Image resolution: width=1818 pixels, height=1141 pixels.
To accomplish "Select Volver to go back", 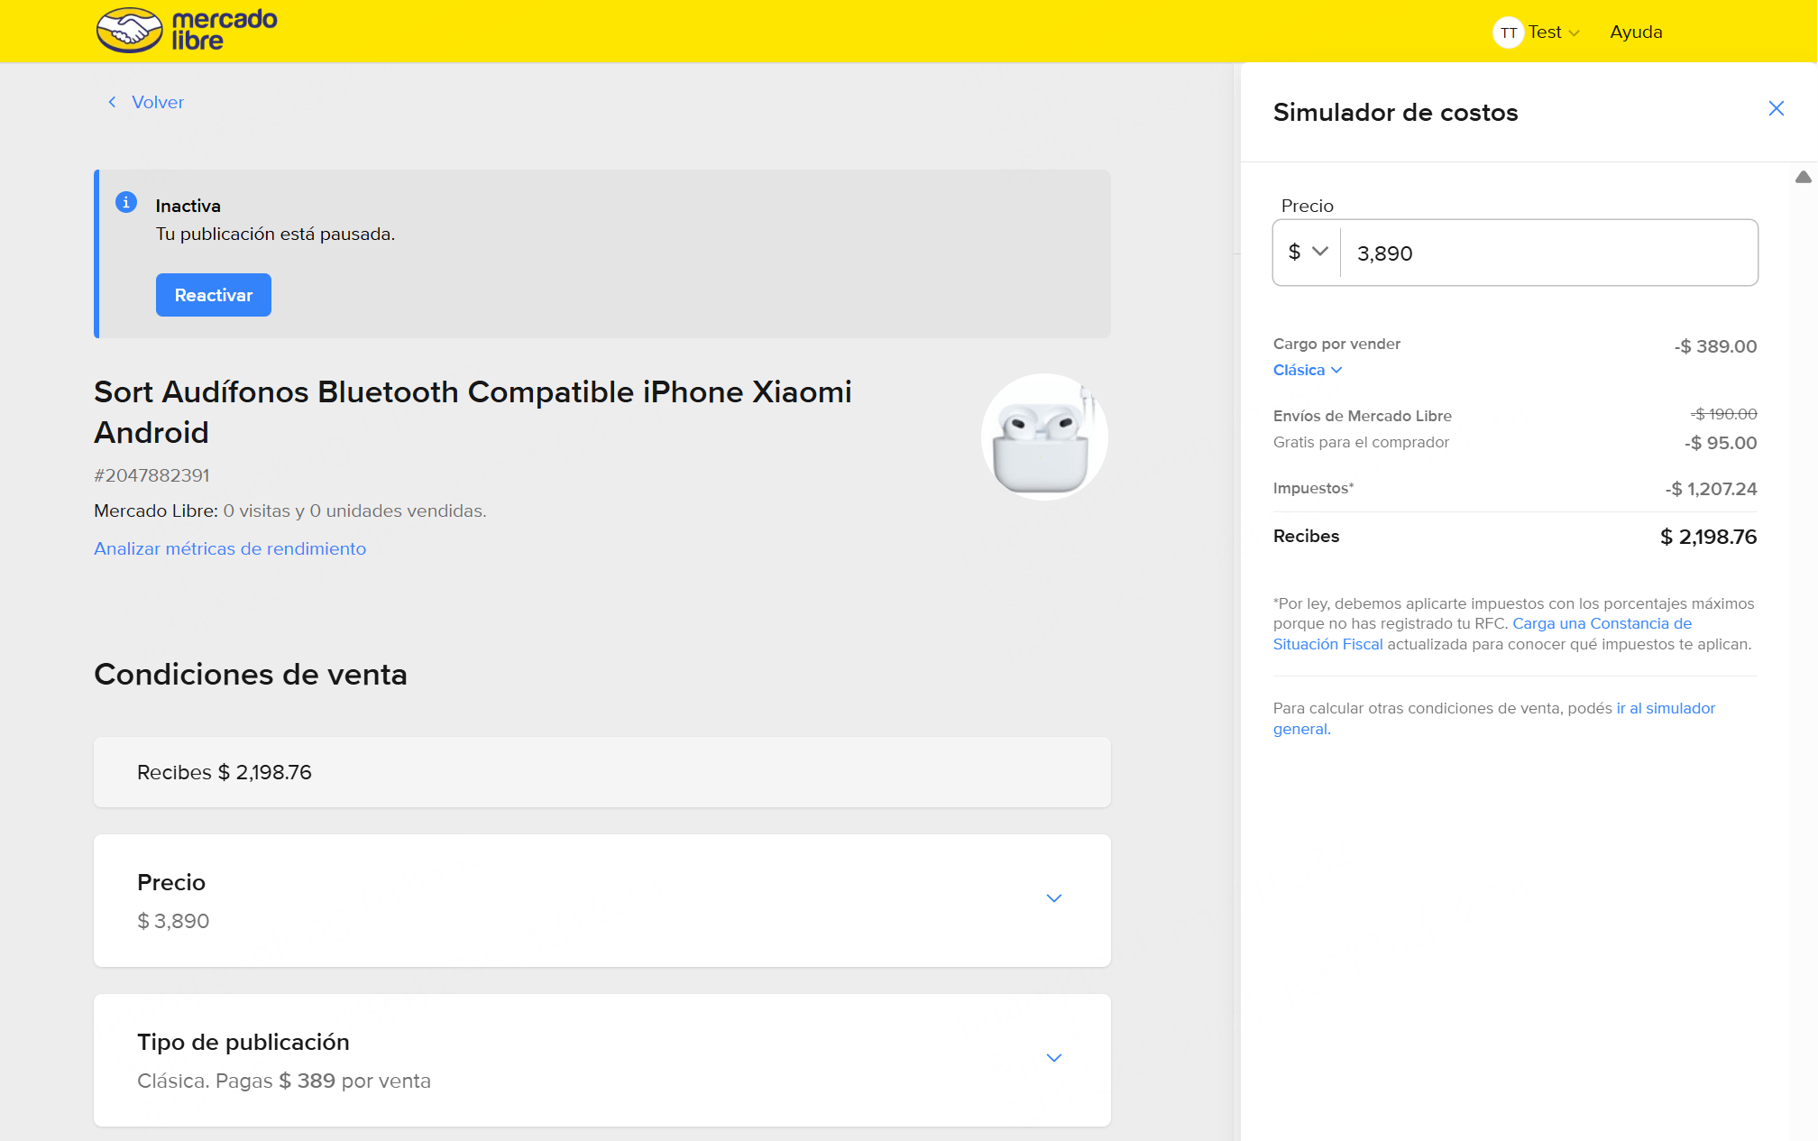I will (x=158, y=102).
